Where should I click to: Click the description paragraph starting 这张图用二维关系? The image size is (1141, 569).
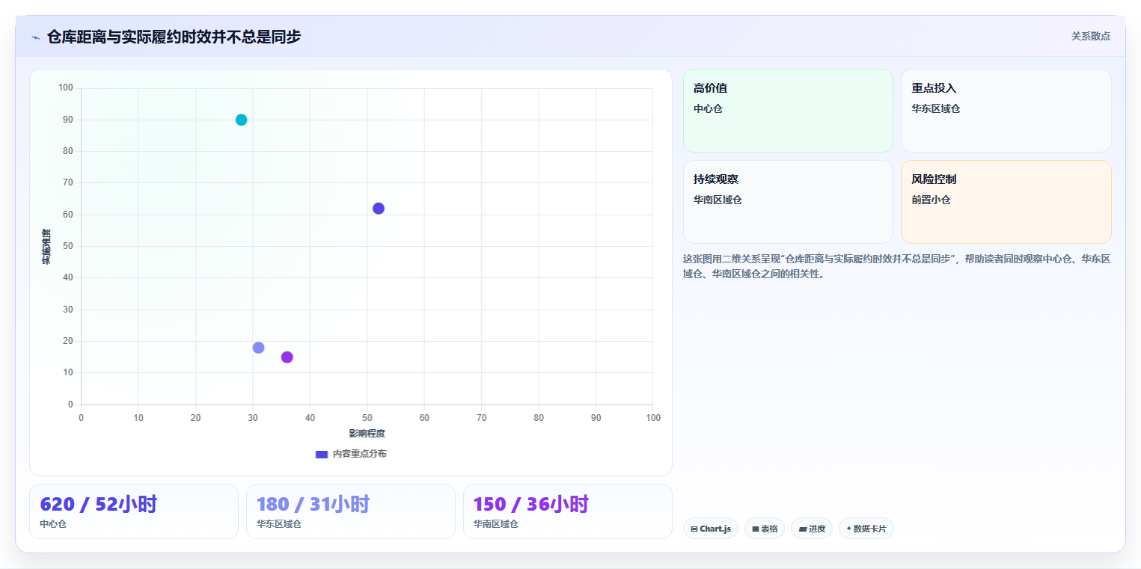coord(896,266)
